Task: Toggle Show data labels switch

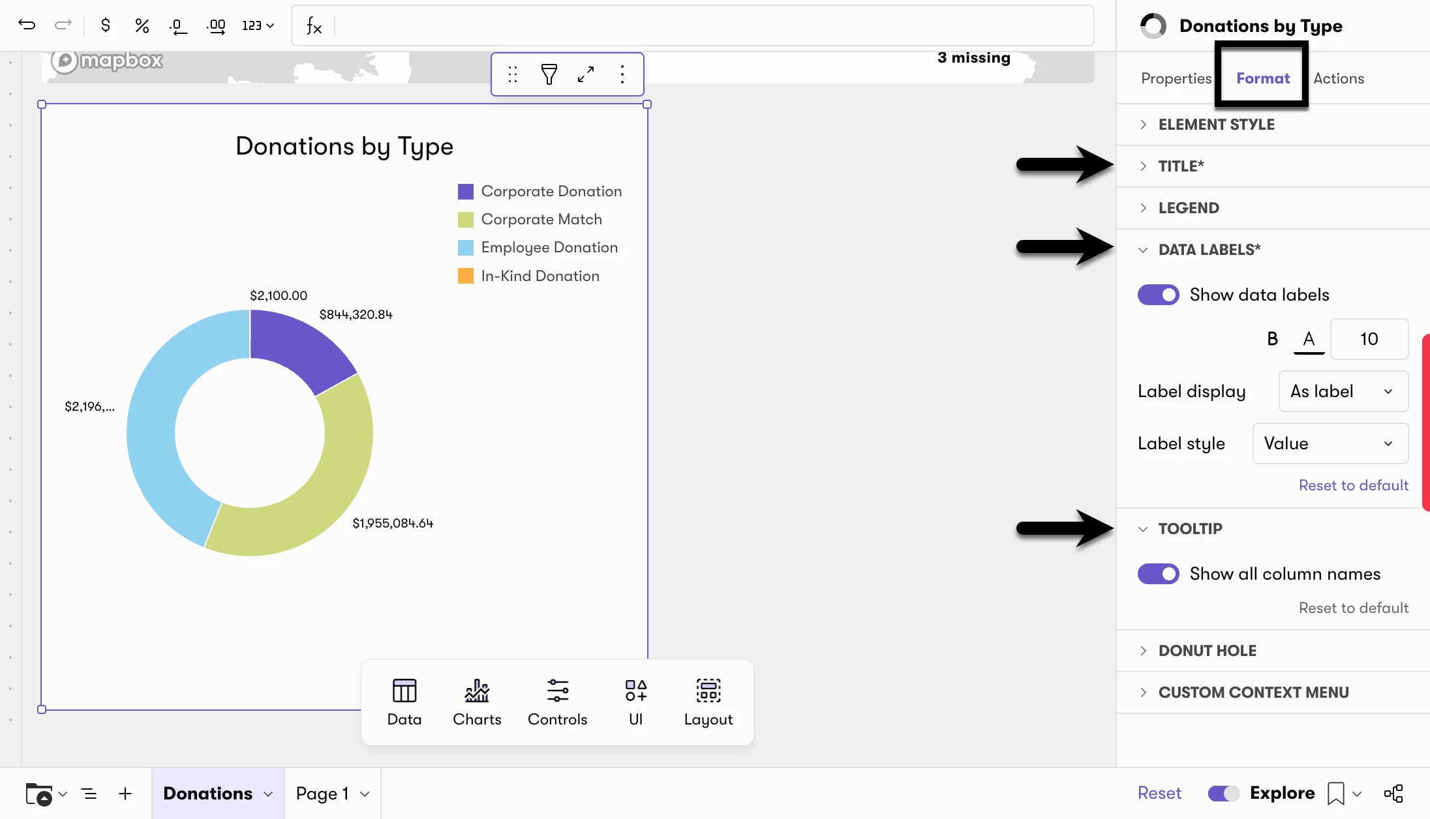Action: pyautogui.click(x=1159, y=295)
